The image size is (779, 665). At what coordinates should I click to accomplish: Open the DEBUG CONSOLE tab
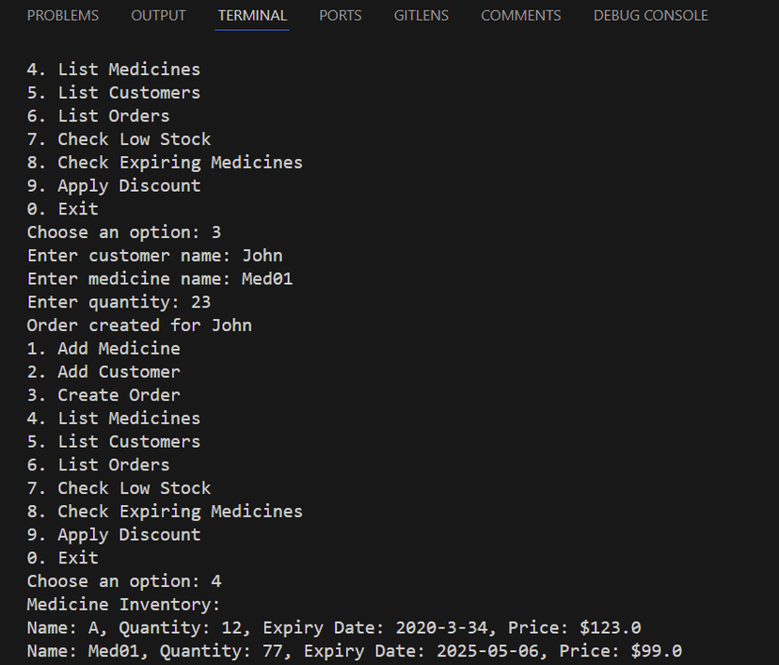(x=650, y=16)
